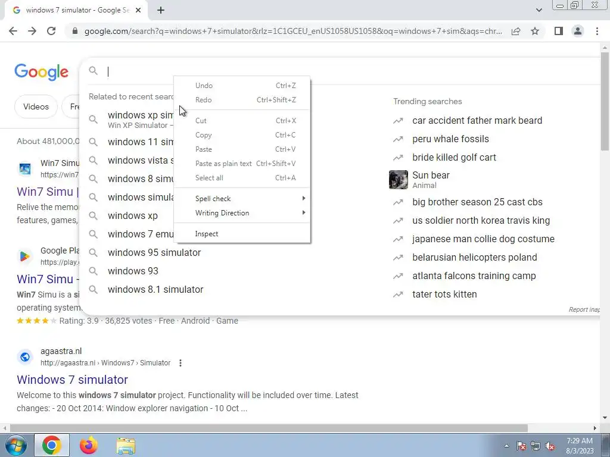Open the Sun bear thumbnail image
610x457 pixels.
[x=399, y=180]
